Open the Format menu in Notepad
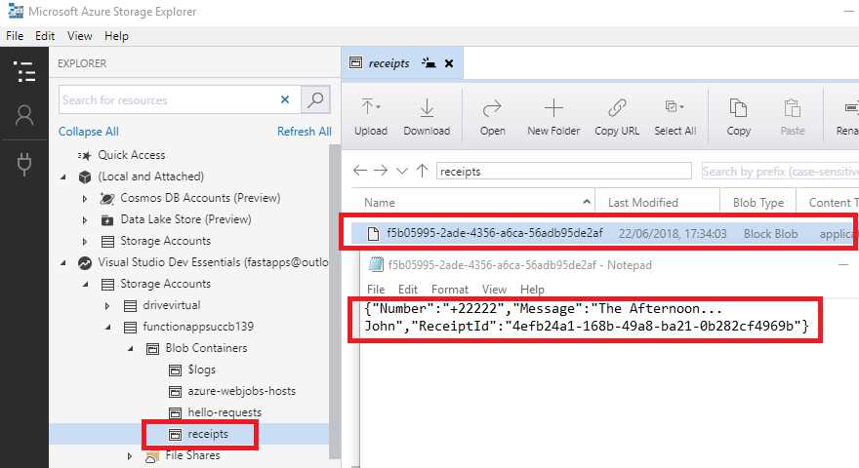859x468 pixels. [x=450, y=289]
